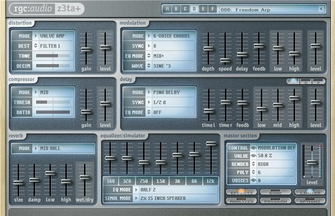Open the OPTIONS button

[310, 201]
